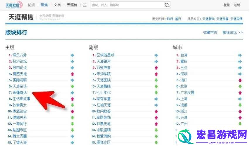Click the red up arrow beside 煮酒论史
This screenshot has width=250, height=146.
(72, 111)
